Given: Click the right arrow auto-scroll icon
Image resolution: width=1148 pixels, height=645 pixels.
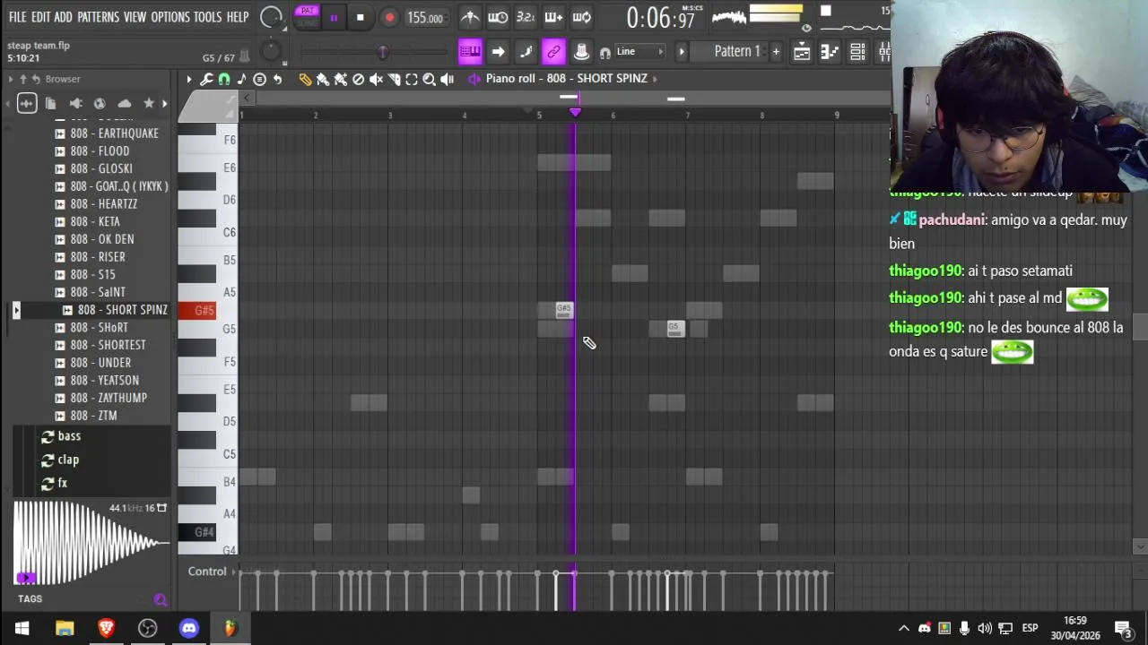Looking at the screenshot, I should point(498,51).
